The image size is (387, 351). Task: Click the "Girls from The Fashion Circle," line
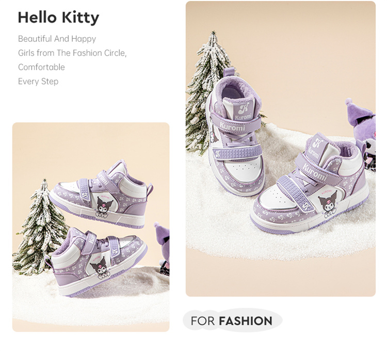click(72, 53)
